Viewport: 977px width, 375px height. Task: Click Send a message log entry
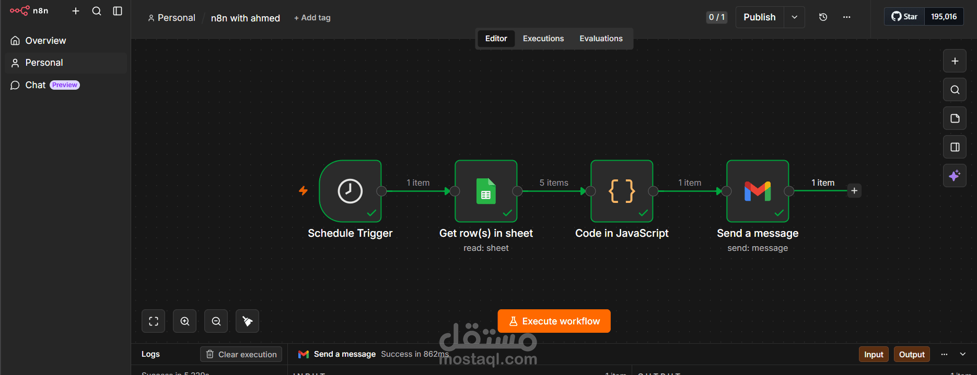pos(344,354)
